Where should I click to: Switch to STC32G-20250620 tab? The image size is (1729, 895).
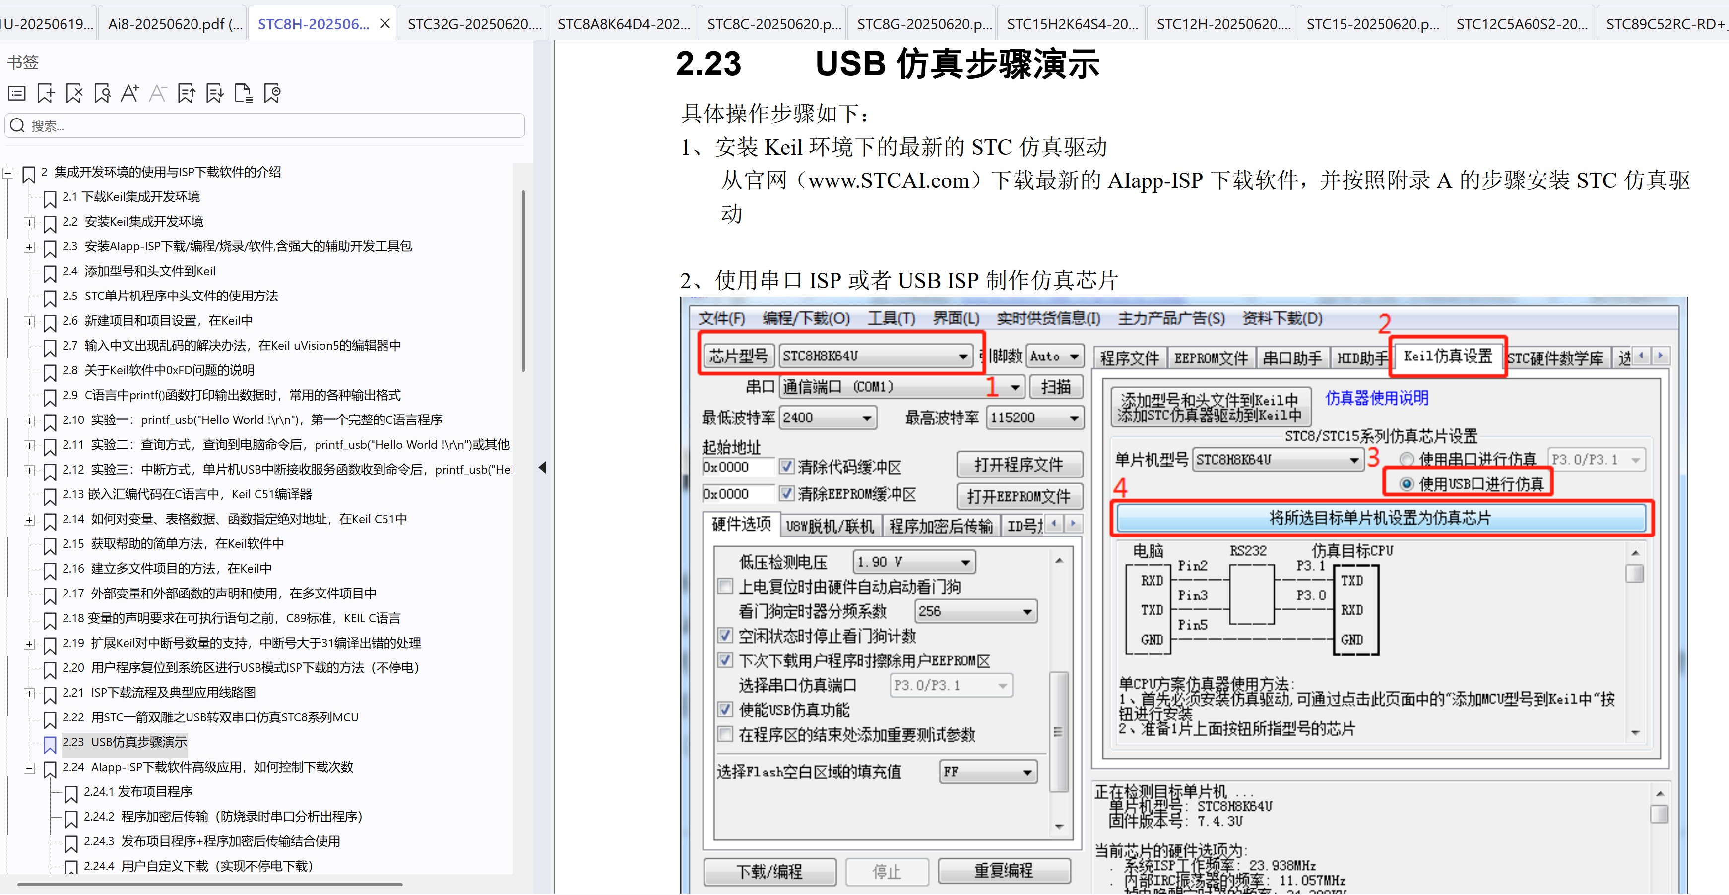[x=474, y=23]
